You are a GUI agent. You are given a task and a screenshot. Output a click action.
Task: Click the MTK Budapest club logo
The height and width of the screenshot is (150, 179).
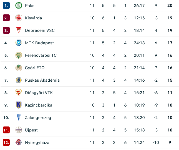point(19,43)
